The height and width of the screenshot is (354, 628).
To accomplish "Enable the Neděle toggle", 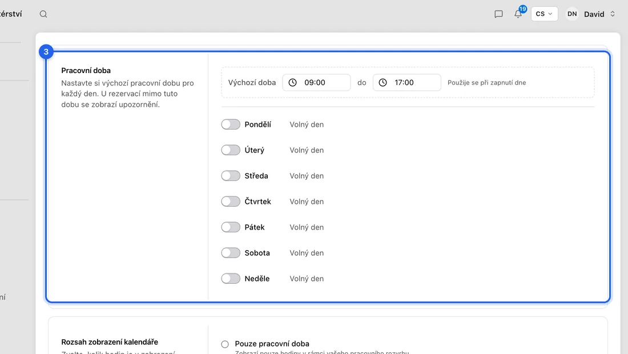I will coord(231,278).
